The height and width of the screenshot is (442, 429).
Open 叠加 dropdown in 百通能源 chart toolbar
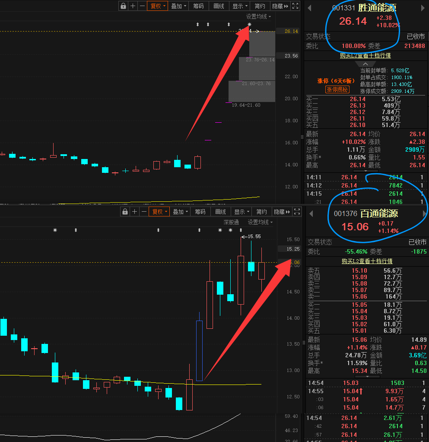[180, 212]
